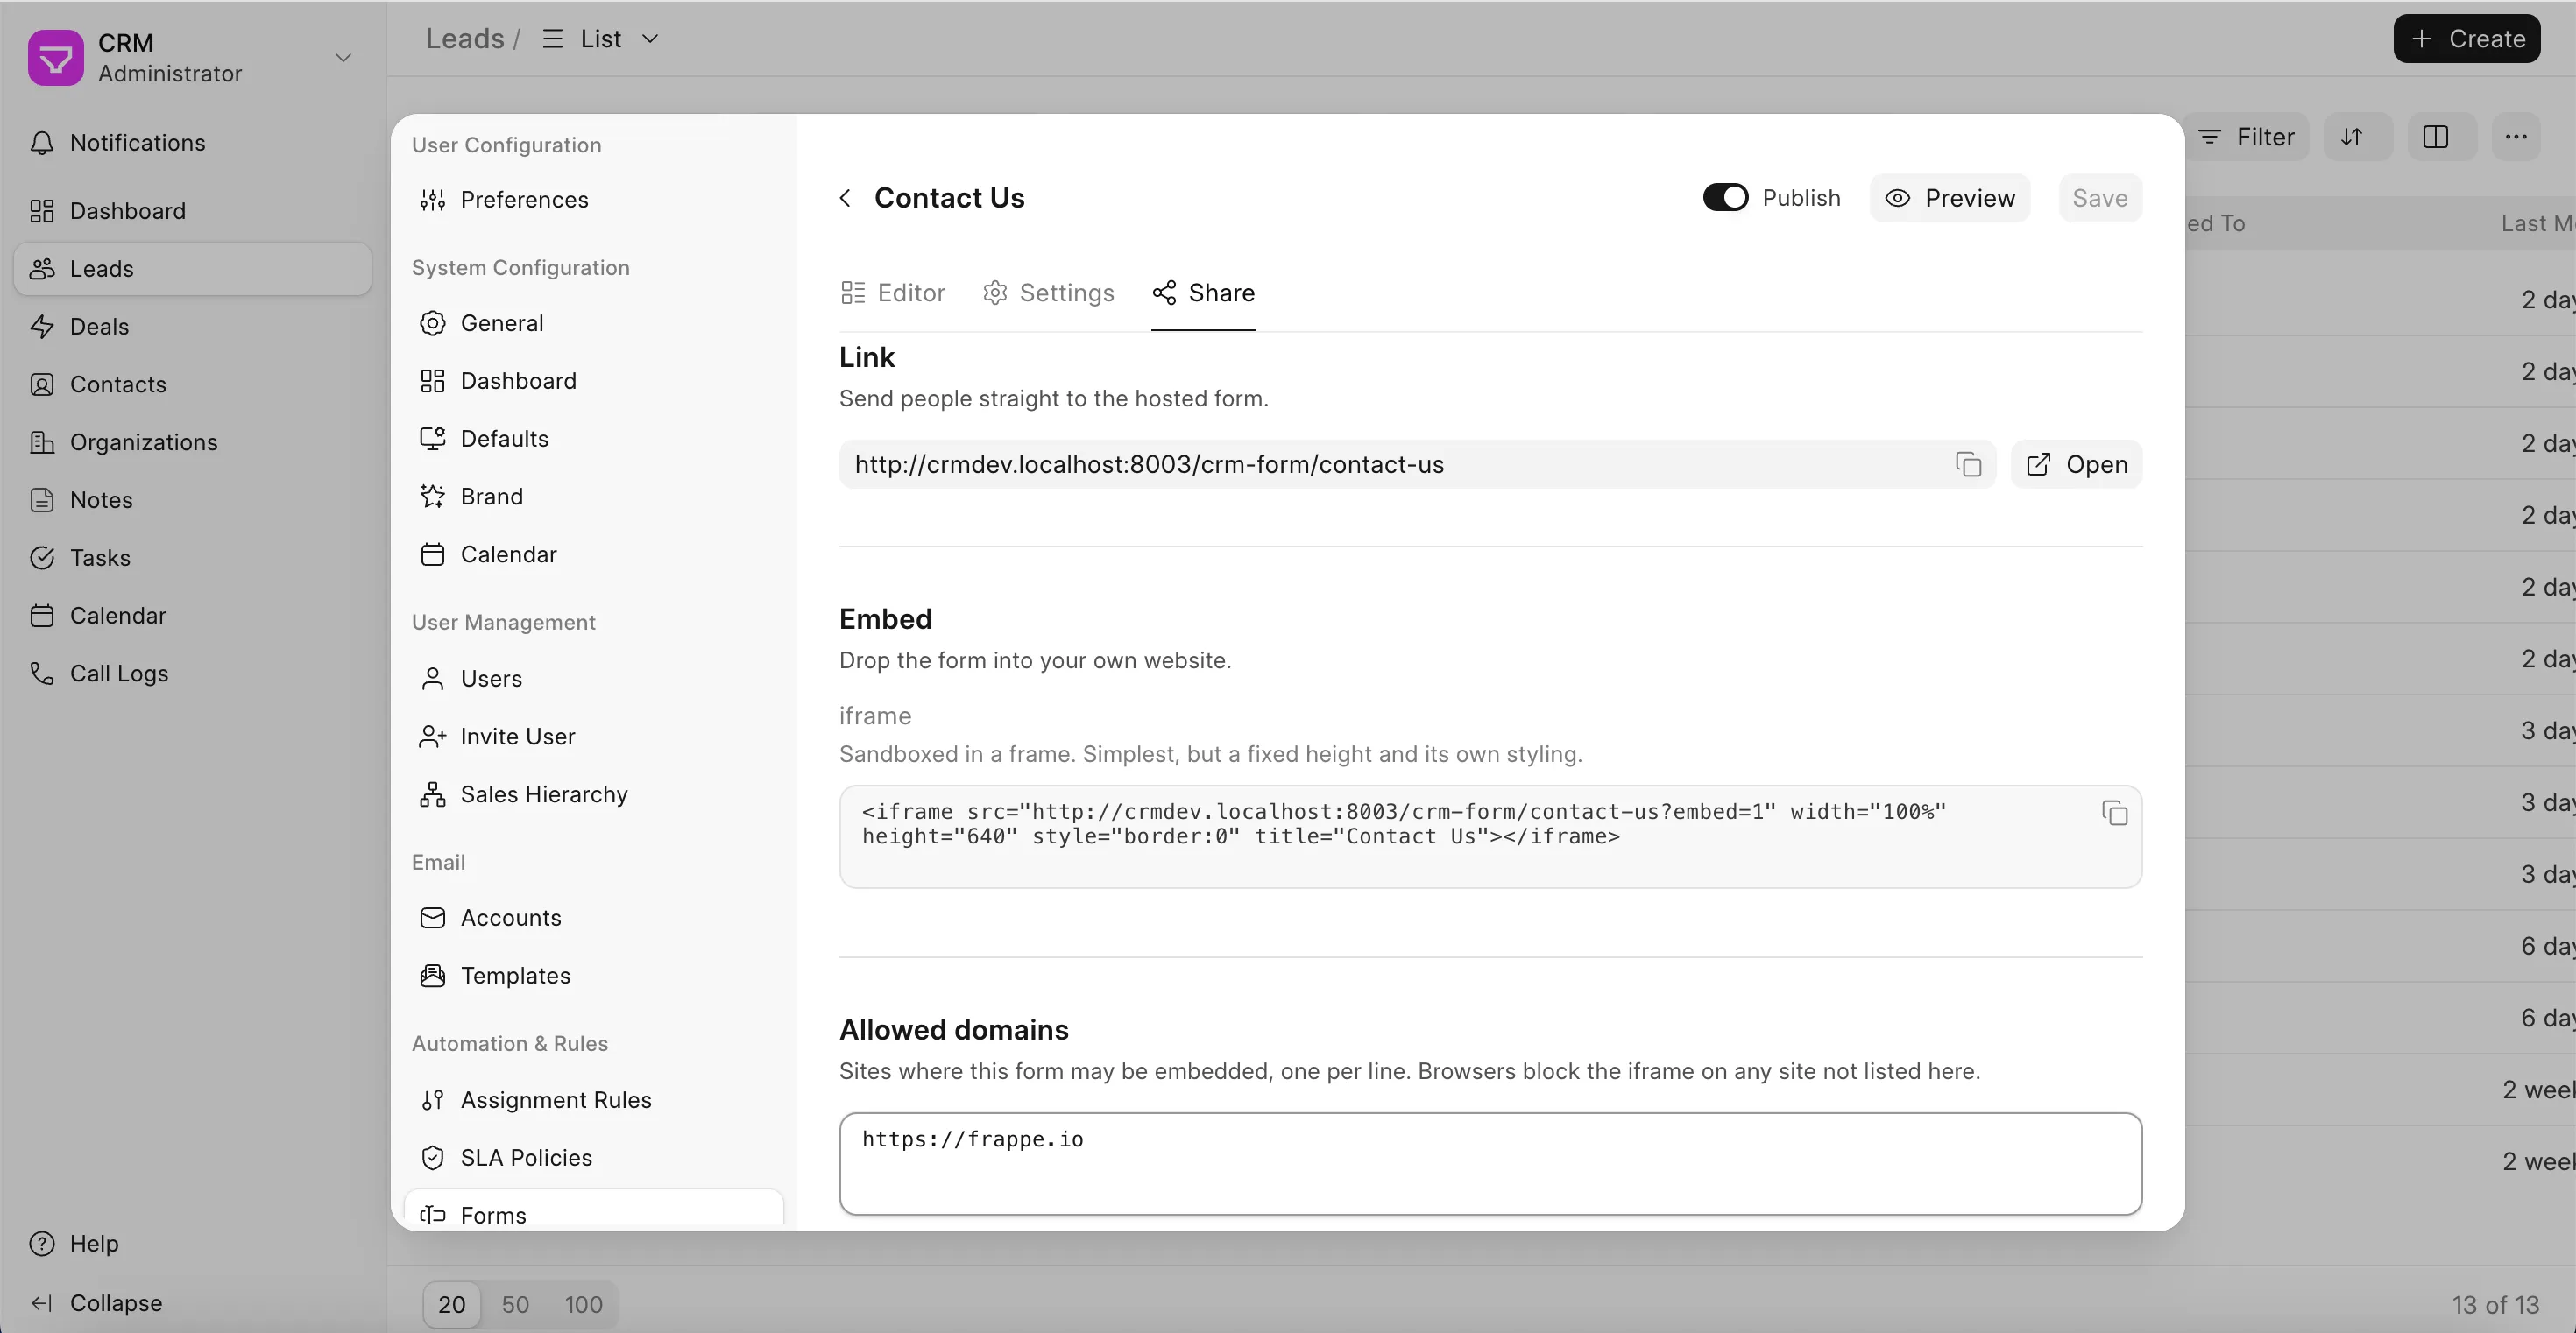Open Notes from the sidebar
The image size is (2576, 1333).
point(192,499)
